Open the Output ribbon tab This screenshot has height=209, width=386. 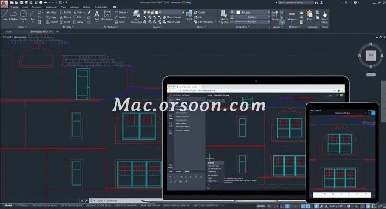point(87,7)
